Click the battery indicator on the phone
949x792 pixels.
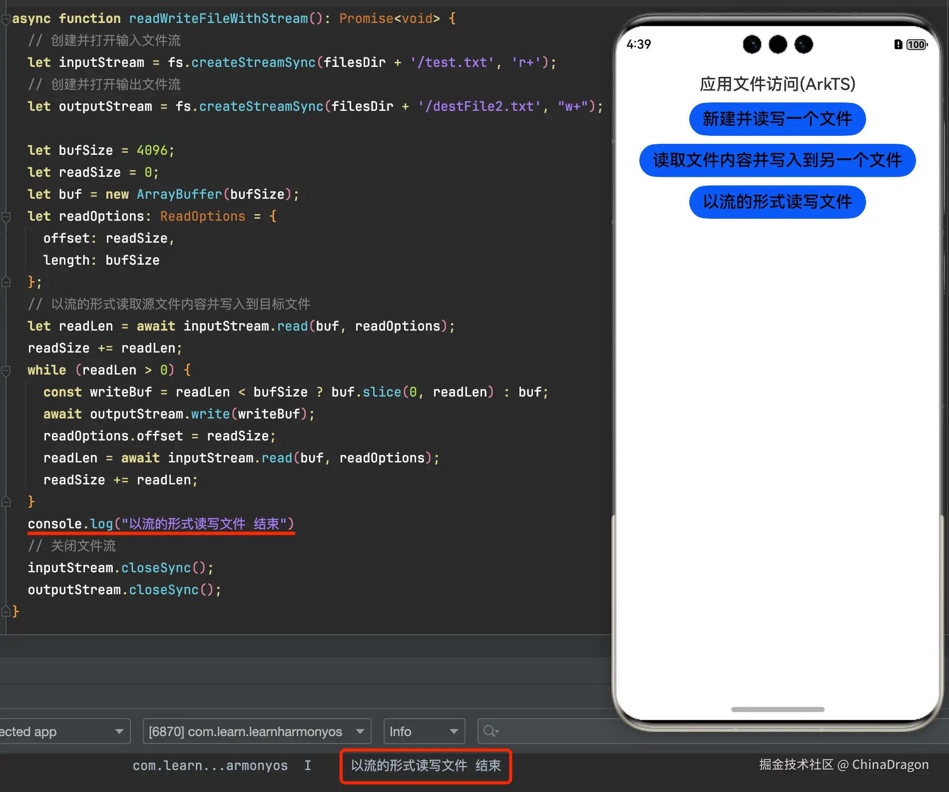click(917, 44)
